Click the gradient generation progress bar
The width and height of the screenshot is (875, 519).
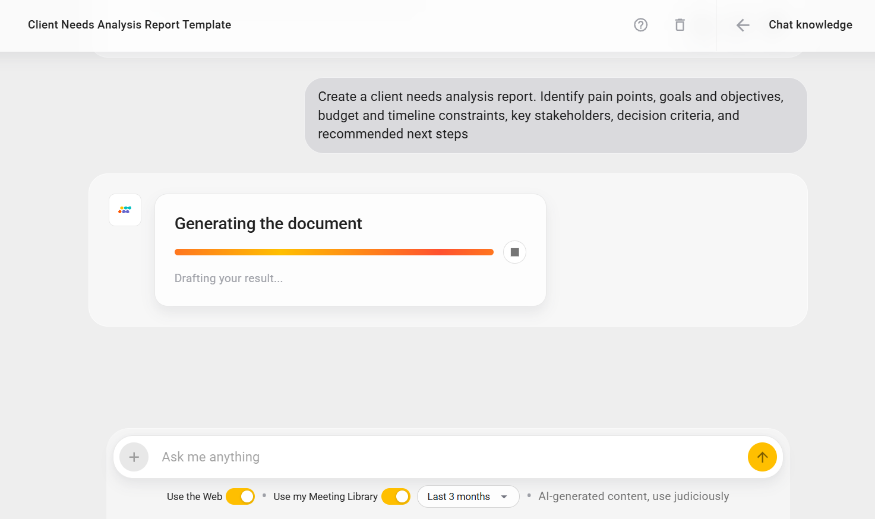click(334, 252)
